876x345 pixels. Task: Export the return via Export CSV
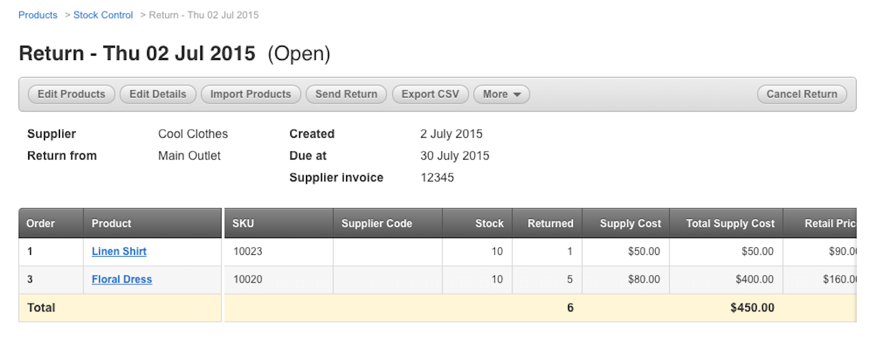click(x=430, y=95)
